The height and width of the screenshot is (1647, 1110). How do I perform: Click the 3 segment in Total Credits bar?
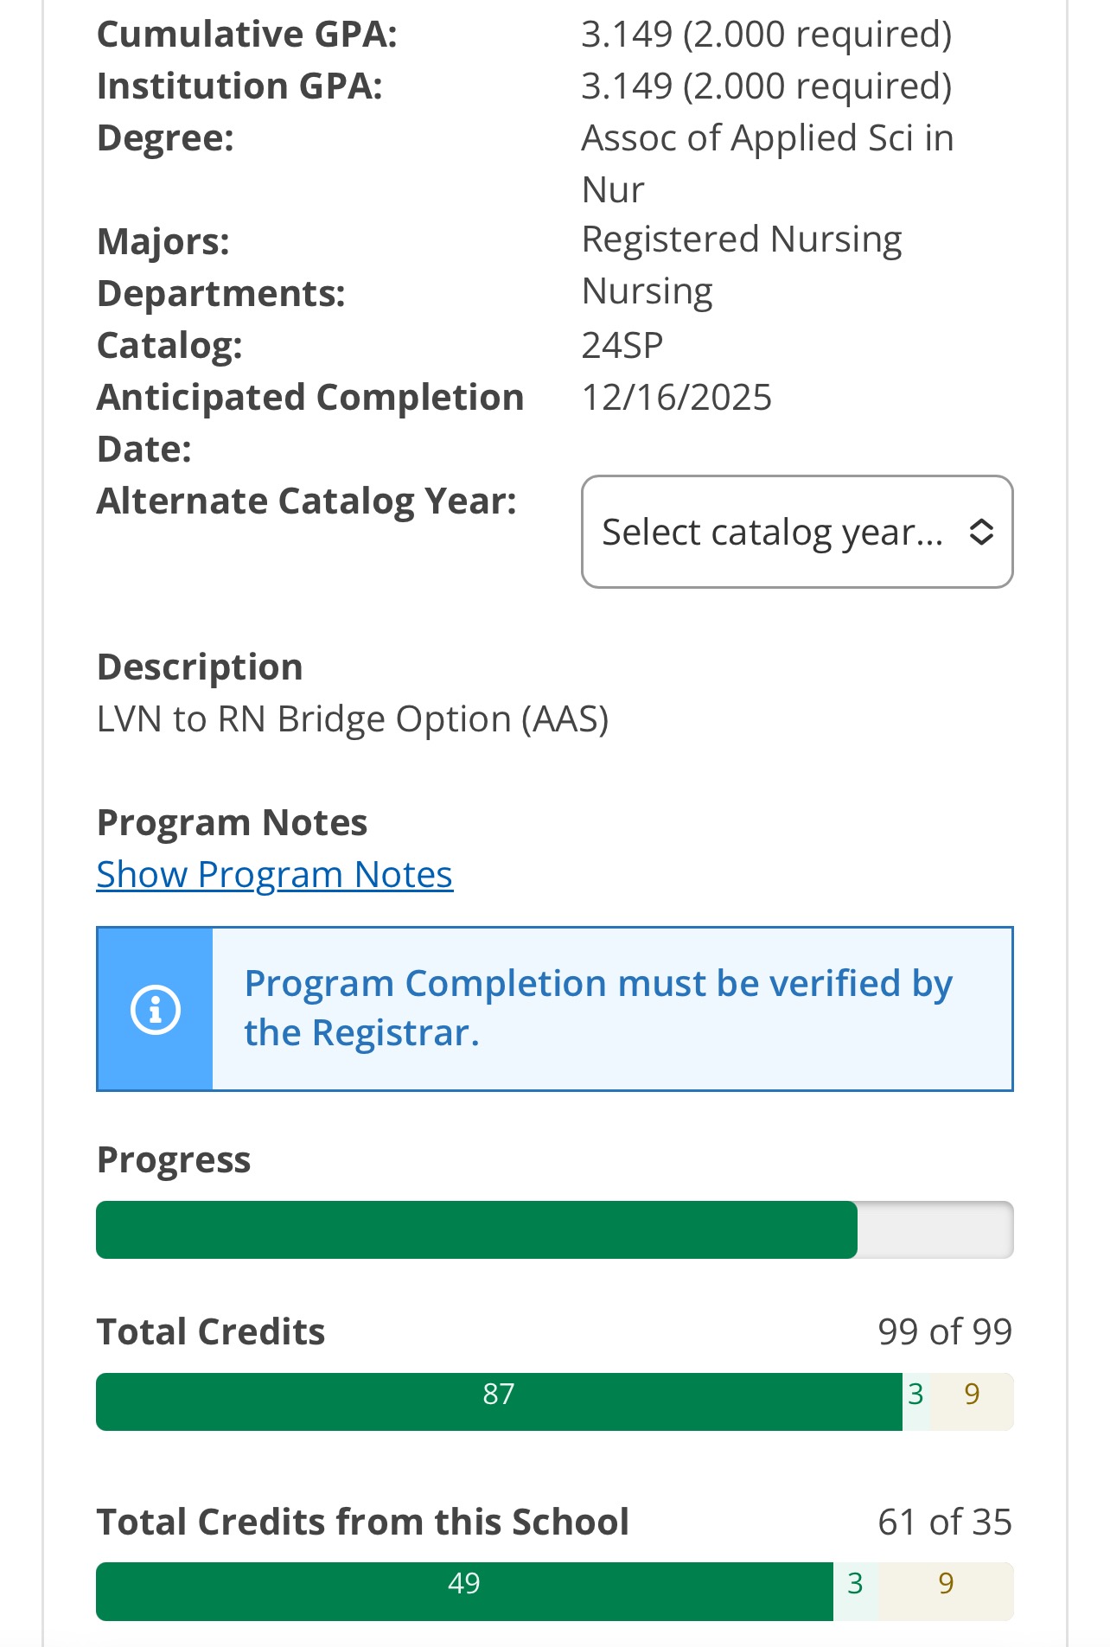point(916,1401)
